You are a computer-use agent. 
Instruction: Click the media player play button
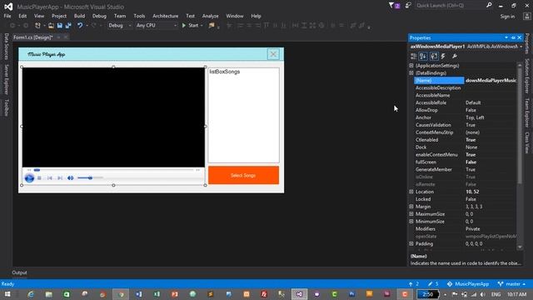coord(29,177)
